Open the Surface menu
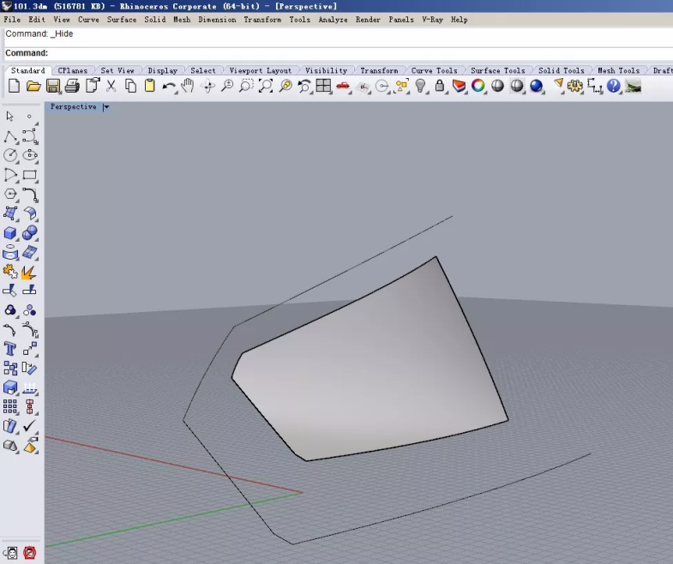The image size is (673, 564). click(x=121, y=19)
